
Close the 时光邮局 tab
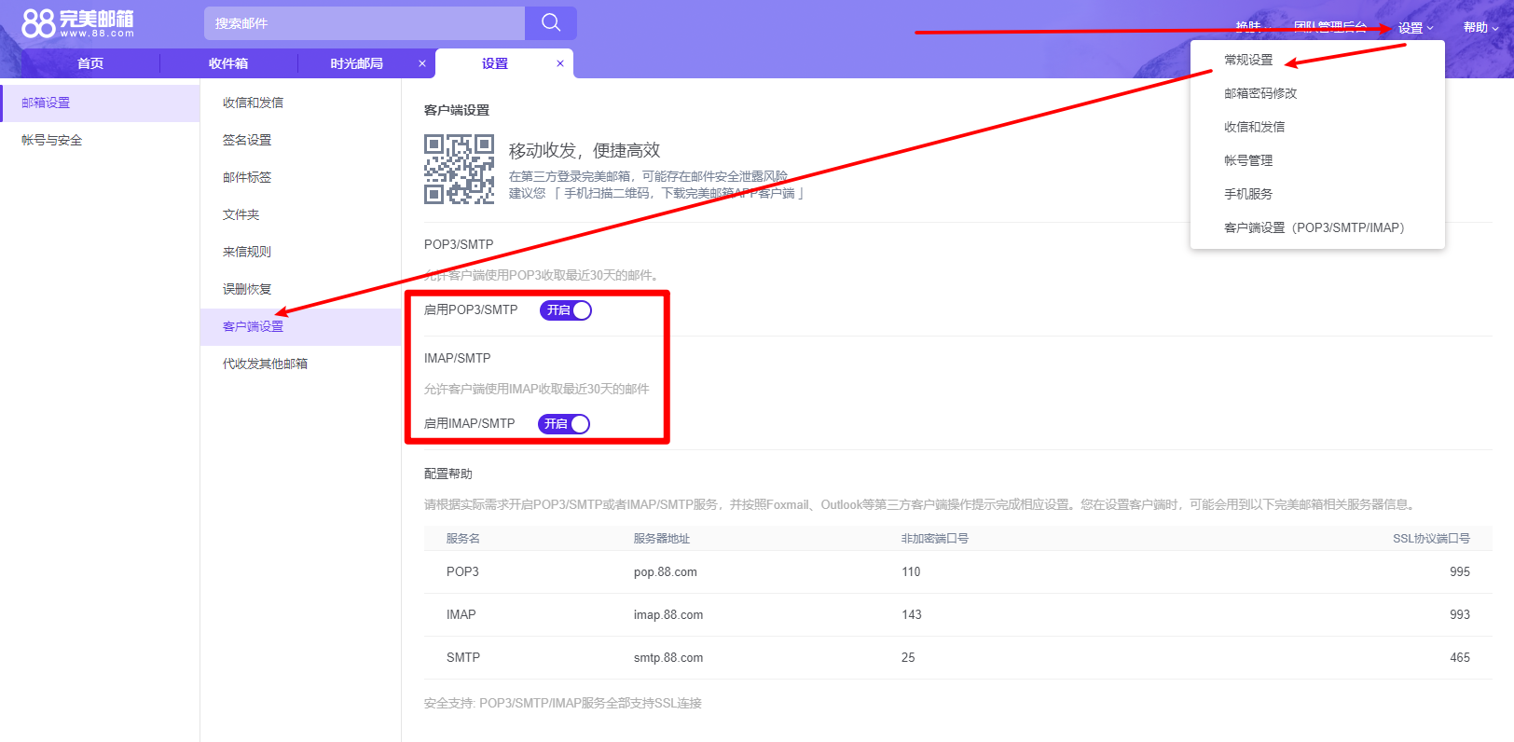[422, 63]
